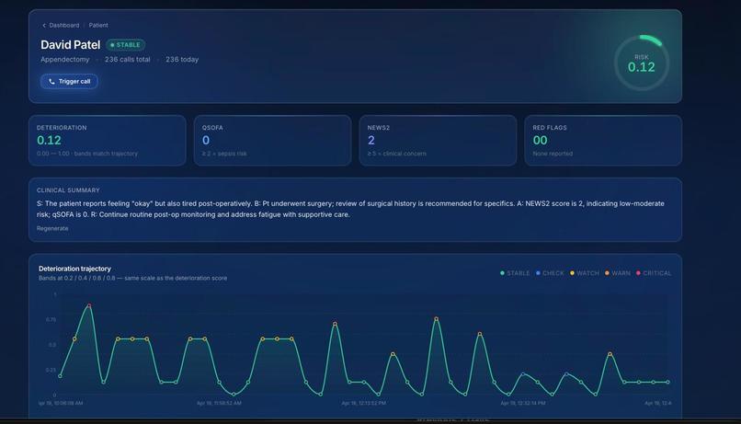The image size is (741, 424).
Task: Click the 0.25 y-axis label
Action: [x=51, y=370]
